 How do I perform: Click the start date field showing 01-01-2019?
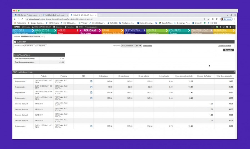pos(29,46)
